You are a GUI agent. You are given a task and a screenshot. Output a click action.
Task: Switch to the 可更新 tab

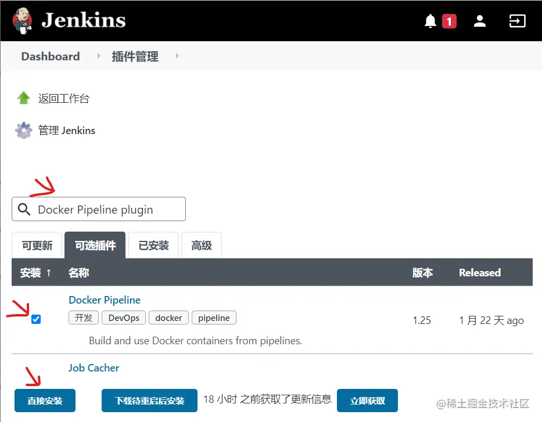coord(37,246)
